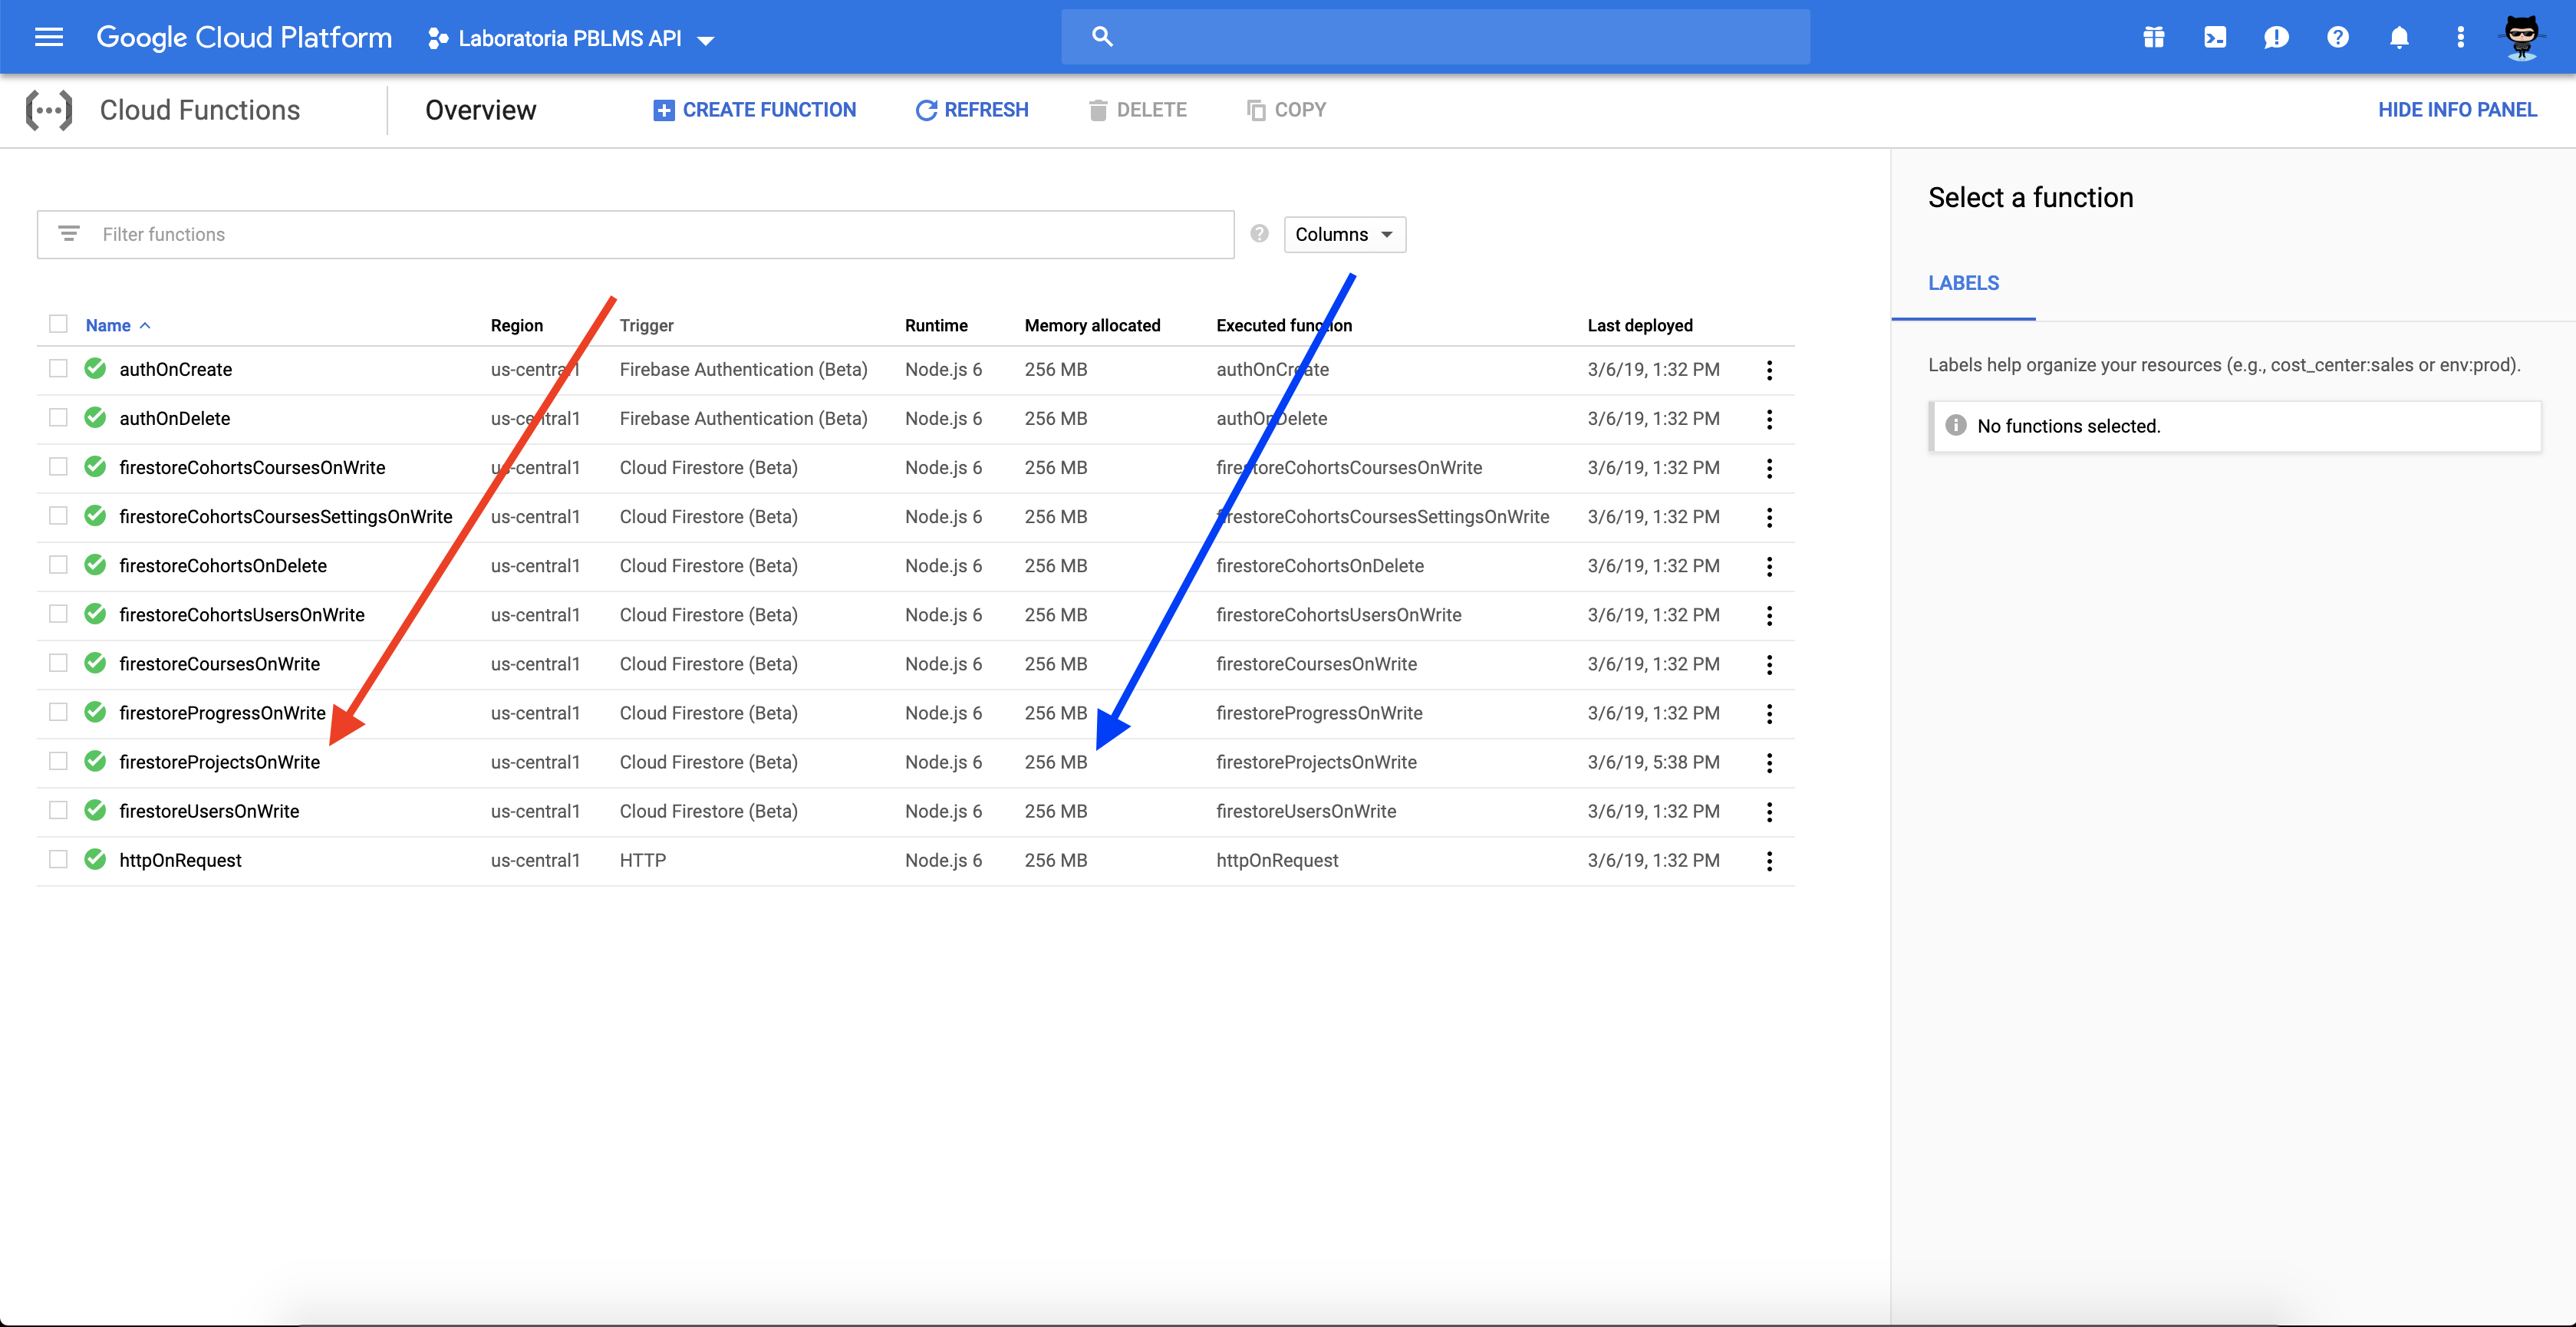Expand the Columns dropdown
The image size is (2576, 1327).
[x=1344, y=234]
